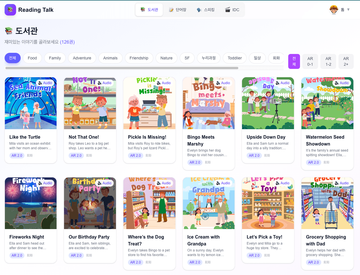Click Audio badge on Pickle Is Missing
360x275 pixels.
[x=164, y=83]
